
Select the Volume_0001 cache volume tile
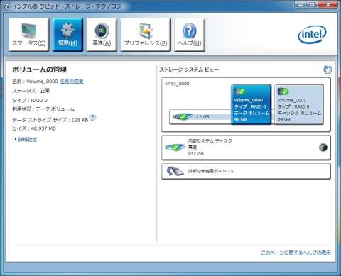(x=299, y=104)
